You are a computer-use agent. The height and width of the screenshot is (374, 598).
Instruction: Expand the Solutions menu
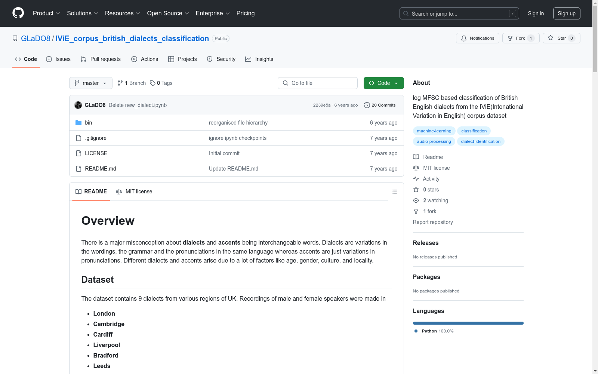(x=83, y=13)
